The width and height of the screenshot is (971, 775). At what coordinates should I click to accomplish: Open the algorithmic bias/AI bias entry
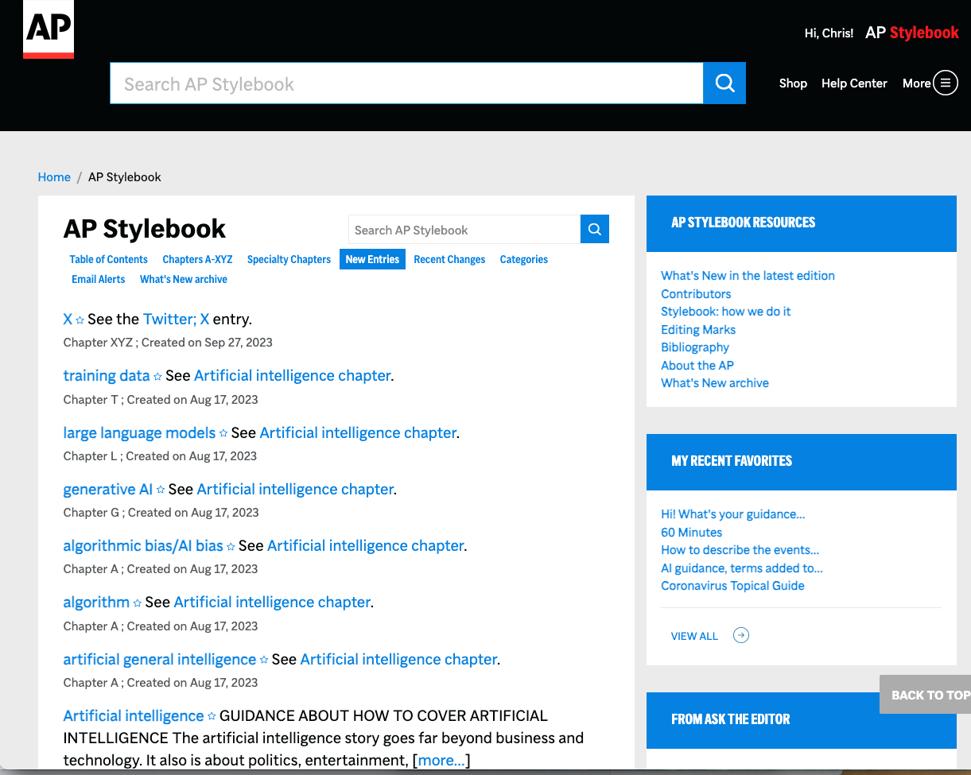[143, 545]
